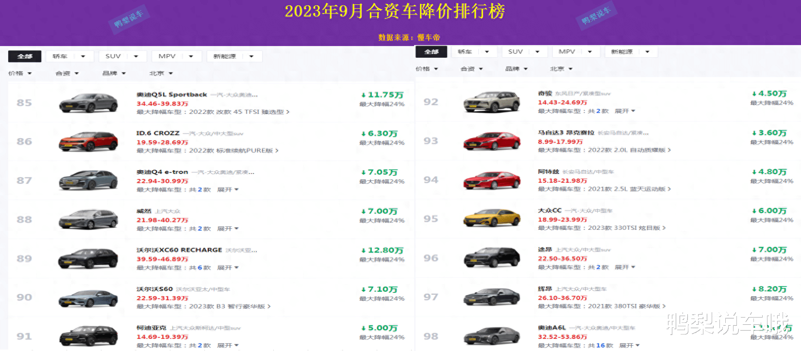Click the 柯迪亚克 car thumbnail
Viewport: 801px width, 351px height.
pos(88,336)
